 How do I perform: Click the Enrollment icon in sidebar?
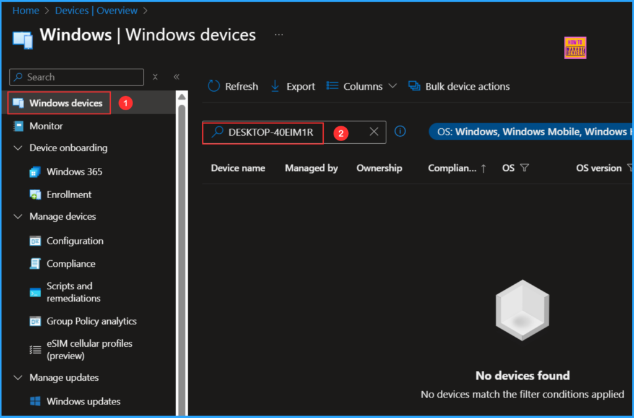[35, 195]
